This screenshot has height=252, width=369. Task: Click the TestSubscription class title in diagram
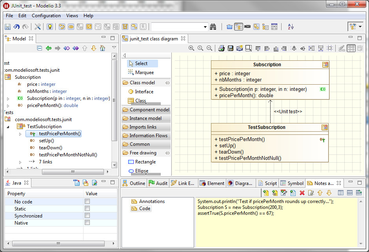[266, 127]
